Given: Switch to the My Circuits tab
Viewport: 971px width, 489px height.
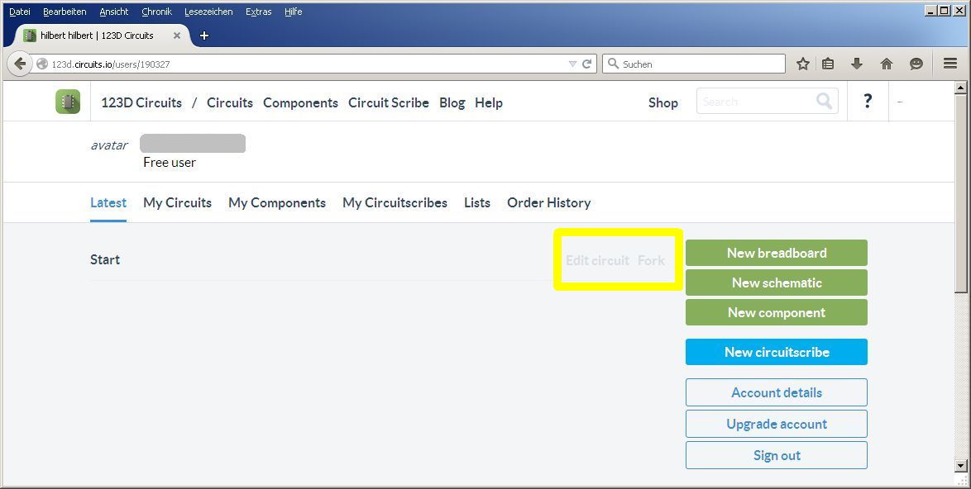Looking at the screenshot, I should pos(177,202).
